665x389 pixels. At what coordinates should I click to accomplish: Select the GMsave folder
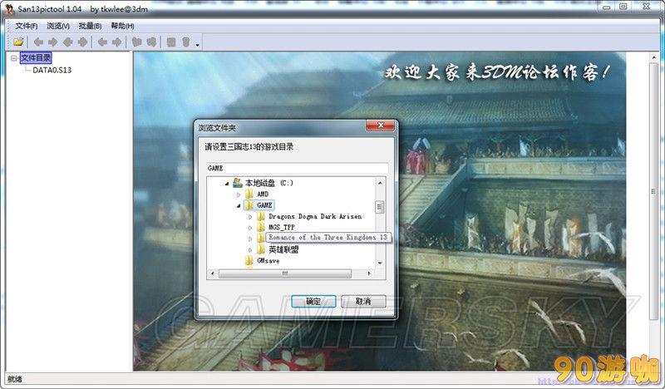click(x=268, y=261)
